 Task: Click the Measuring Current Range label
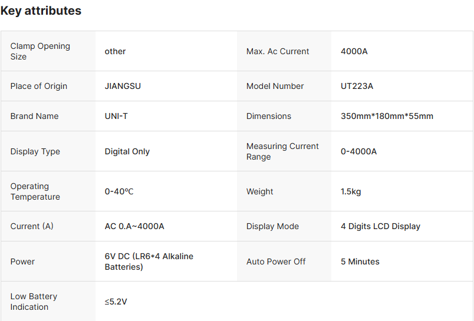pos(282,151)
